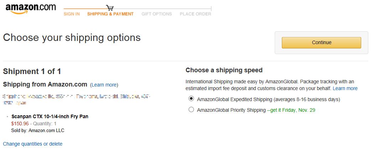Go to the SIGN IN step

72,14
